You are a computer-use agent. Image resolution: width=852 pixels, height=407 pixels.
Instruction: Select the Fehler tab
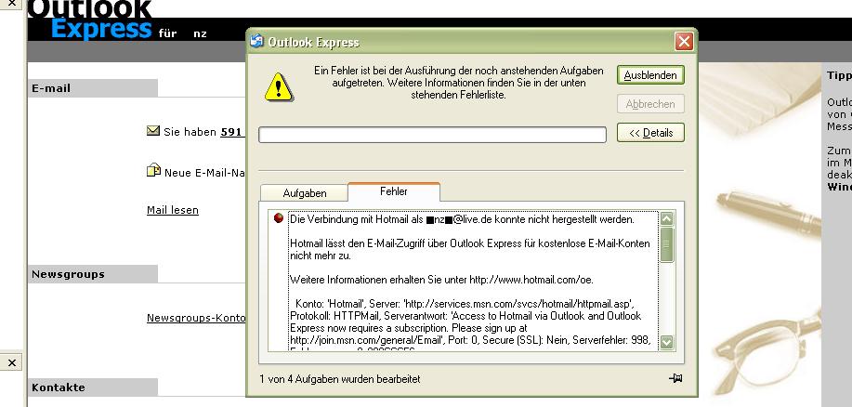point(394,191)
